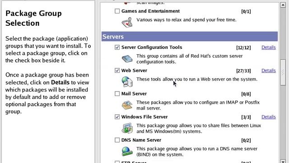
Task: Click the Windows File Server description text
Action: pos(199,129)
